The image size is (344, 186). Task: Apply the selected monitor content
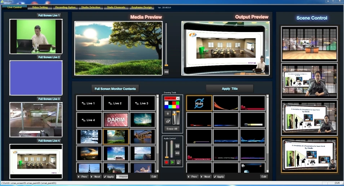[x=109, y=177]
